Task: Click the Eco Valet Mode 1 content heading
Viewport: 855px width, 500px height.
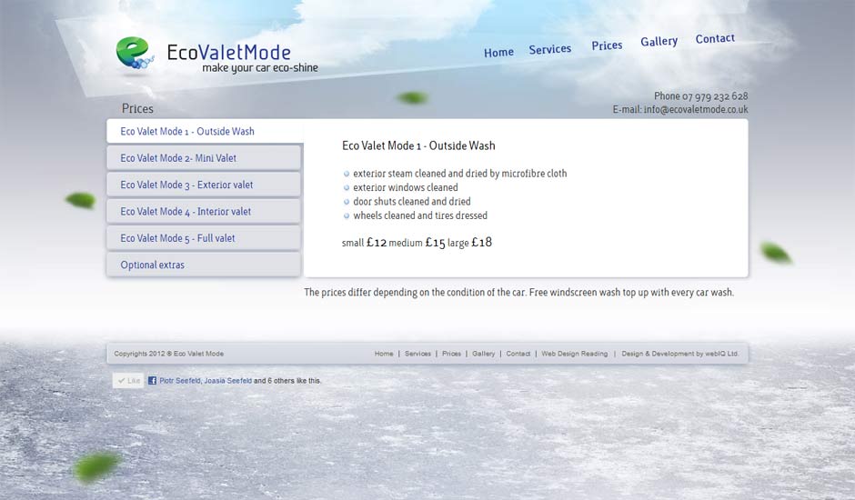Action: tap(418, 145)
